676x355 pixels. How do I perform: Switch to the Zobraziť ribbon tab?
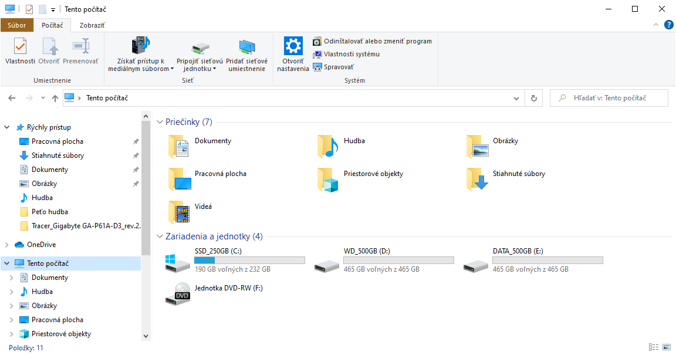click(92, 25)
